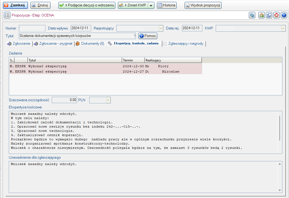This screenshot has width=289, height=198.
Task: Click the Data wpływu date field
Action: tap(81, 28)
